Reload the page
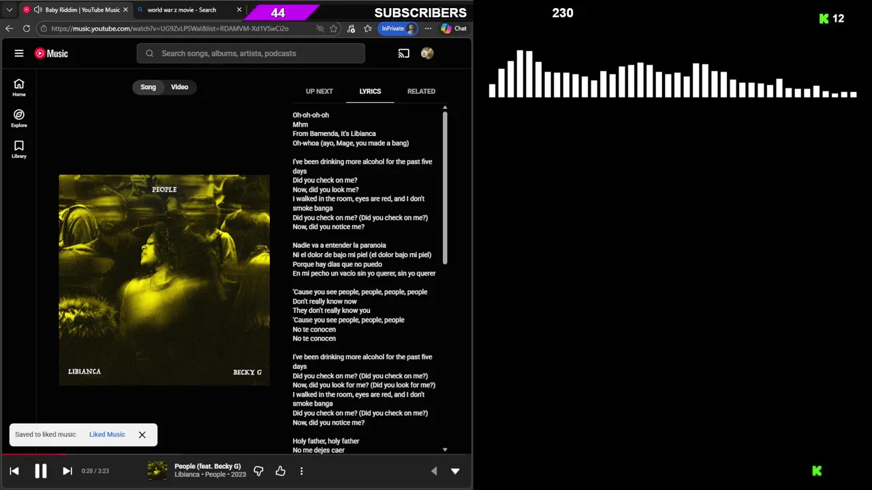 [27, 29]
